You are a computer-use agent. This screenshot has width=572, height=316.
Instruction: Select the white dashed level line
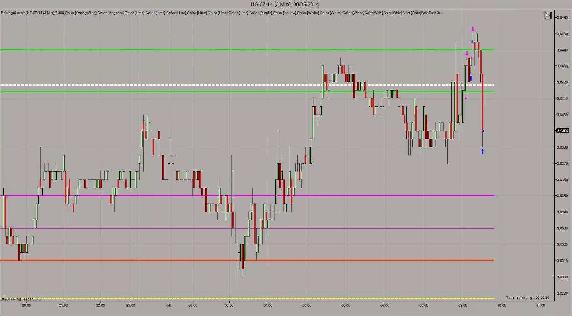247,85
